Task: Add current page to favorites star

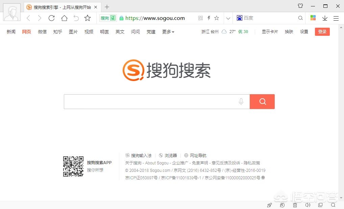Action: click(x=217, y=18)
